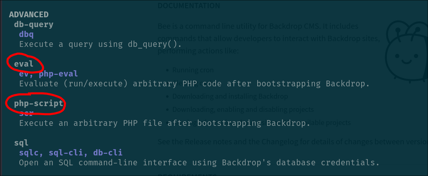Viewport: 428px width, 176px height.
Task: Click the 'Open an SQL command-line interface' description
Action: [199, 162]
